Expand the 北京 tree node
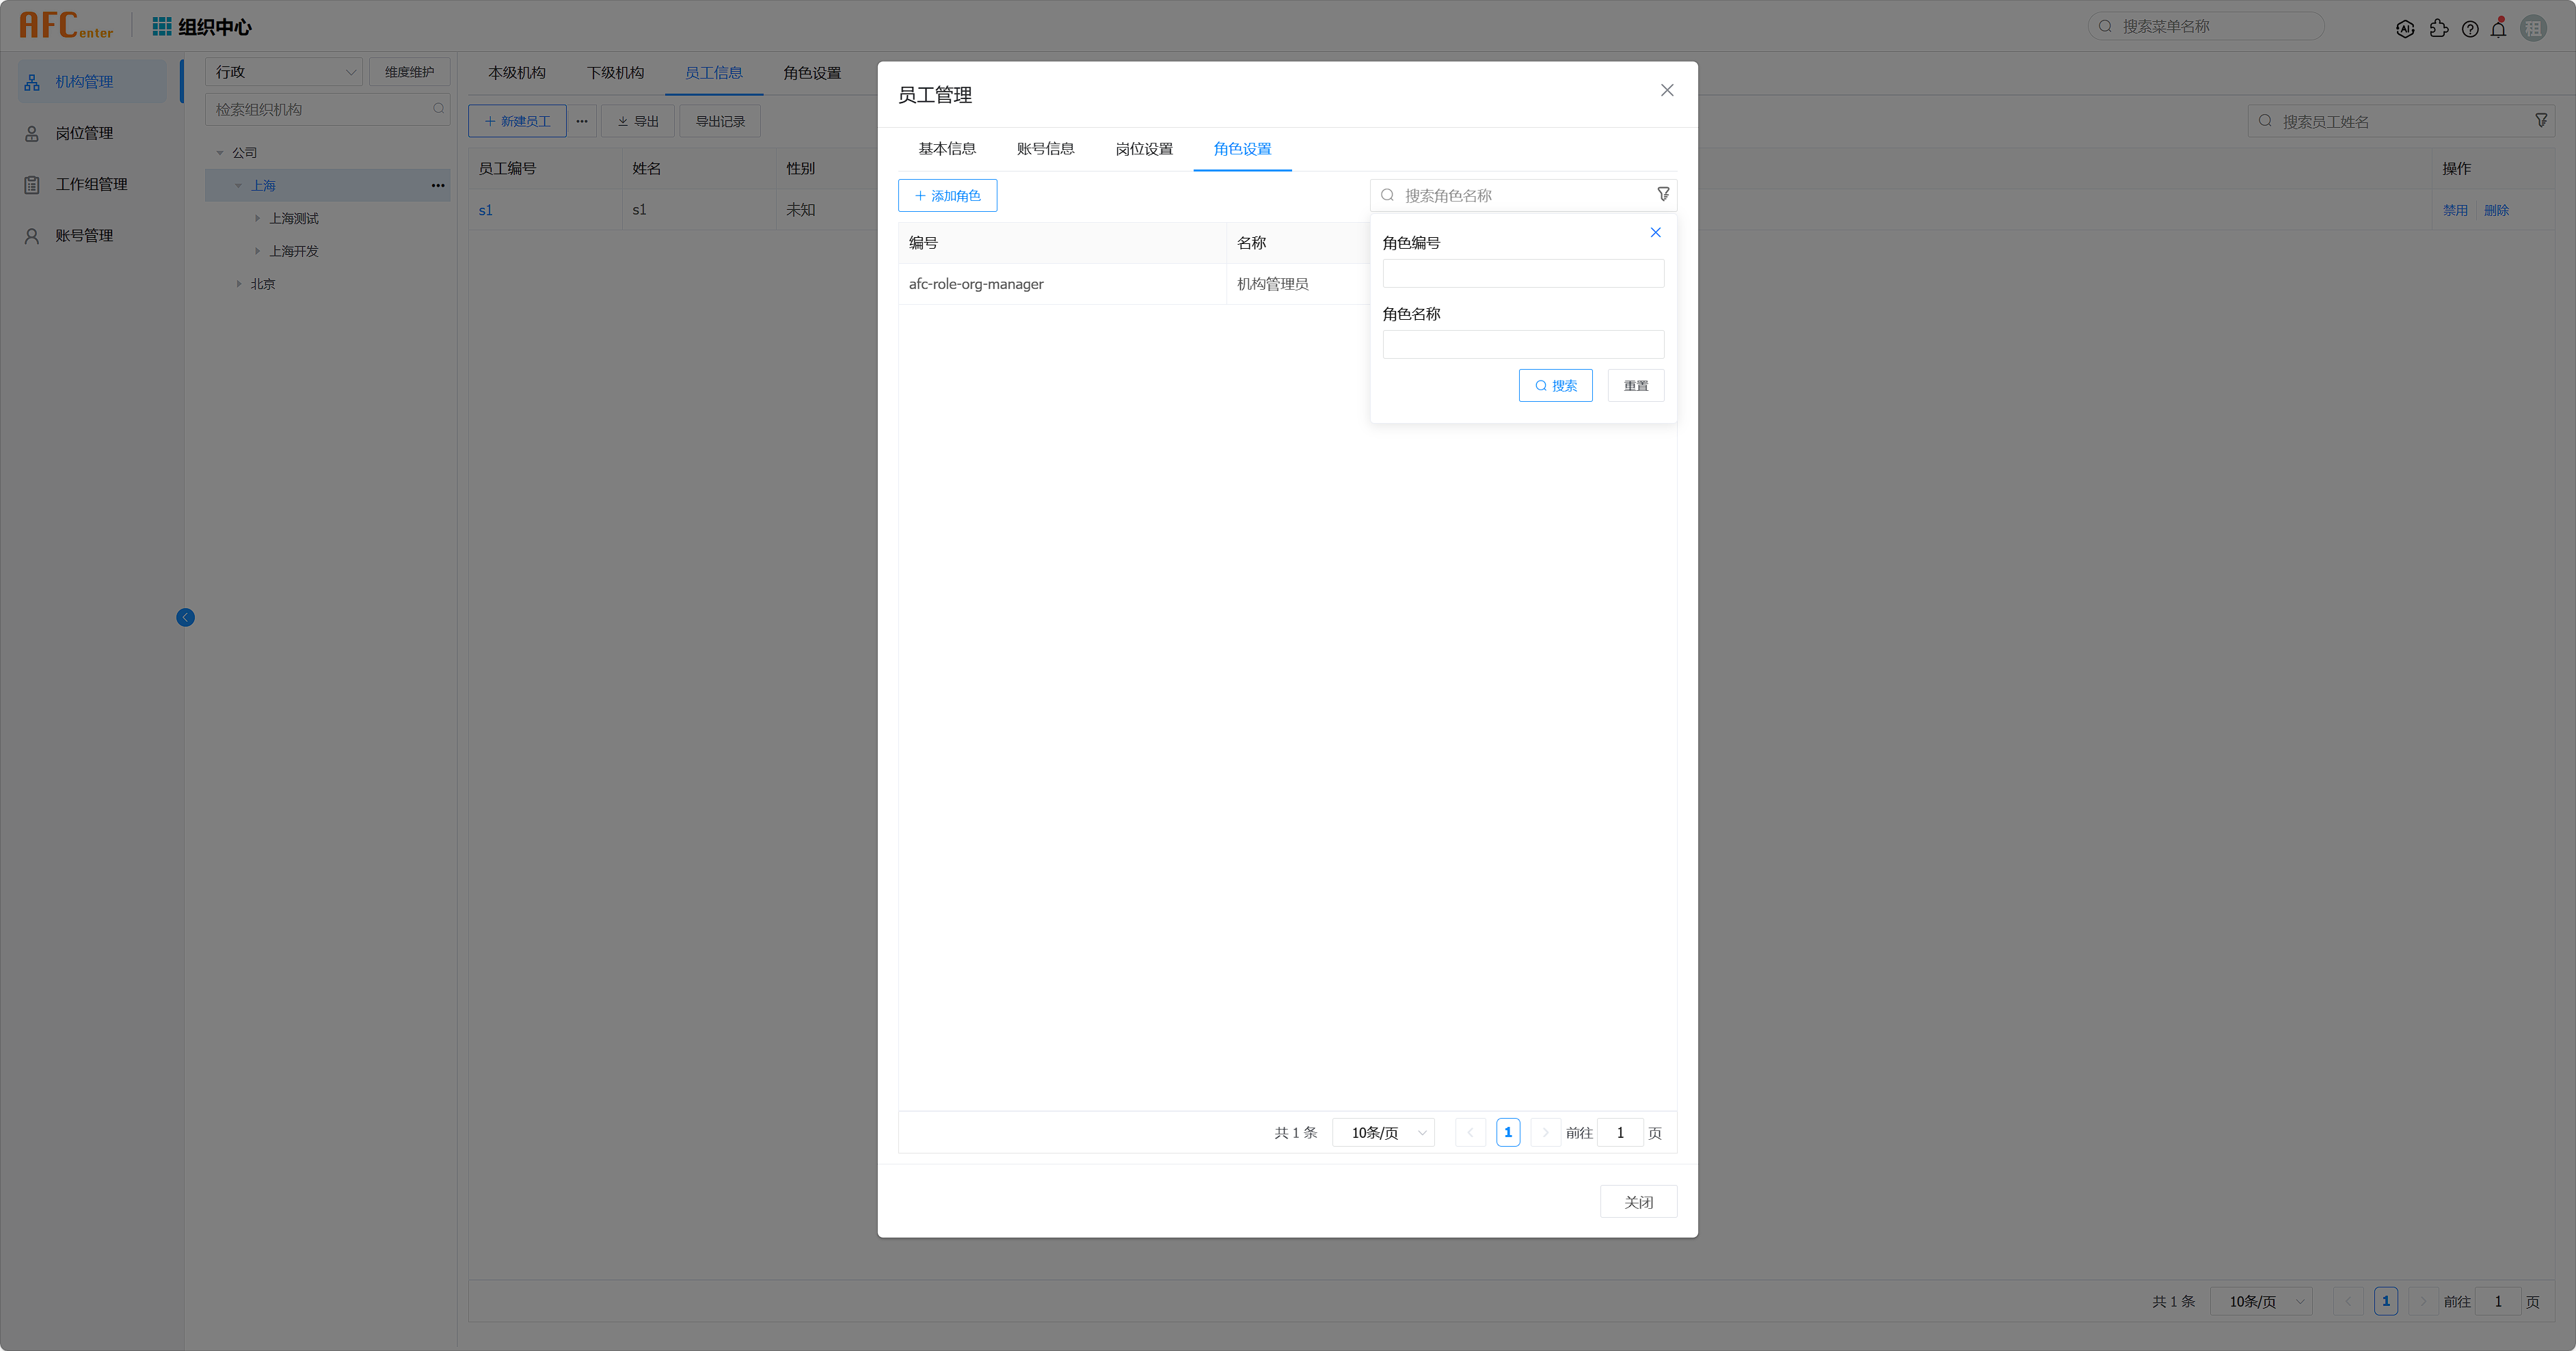 click(239, 284)
